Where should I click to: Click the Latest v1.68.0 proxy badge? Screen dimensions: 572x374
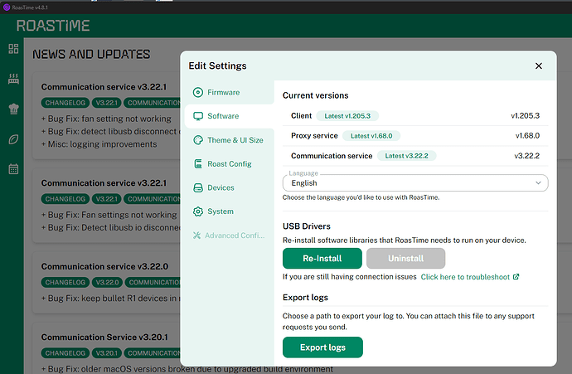pyautogui.click(x=371, y=136)
